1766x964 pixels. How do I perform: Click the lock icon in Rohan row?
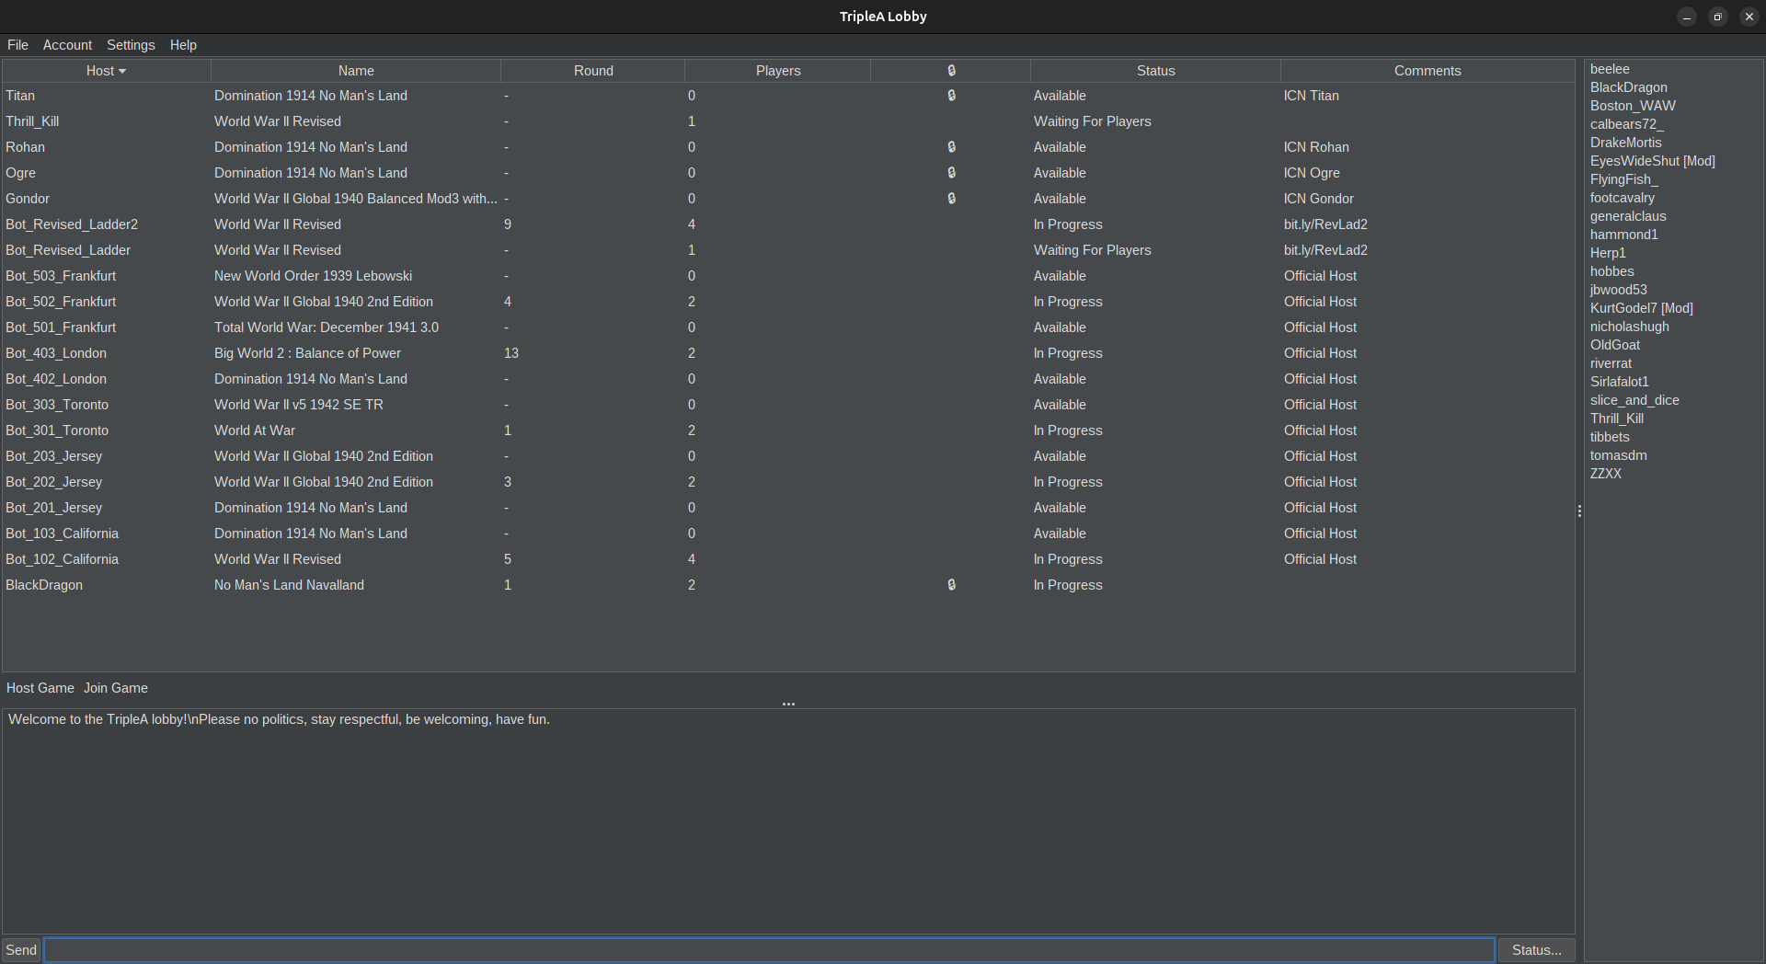pos(951,147)
